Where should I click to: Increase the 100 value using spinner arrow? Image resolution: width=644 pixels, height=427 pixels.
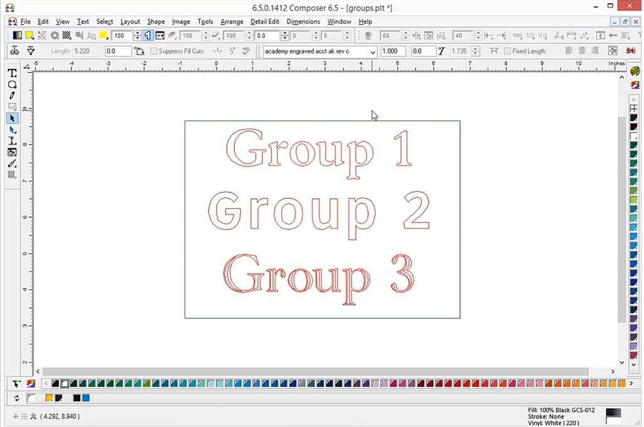pyautogui.click(x=137, y=33)
